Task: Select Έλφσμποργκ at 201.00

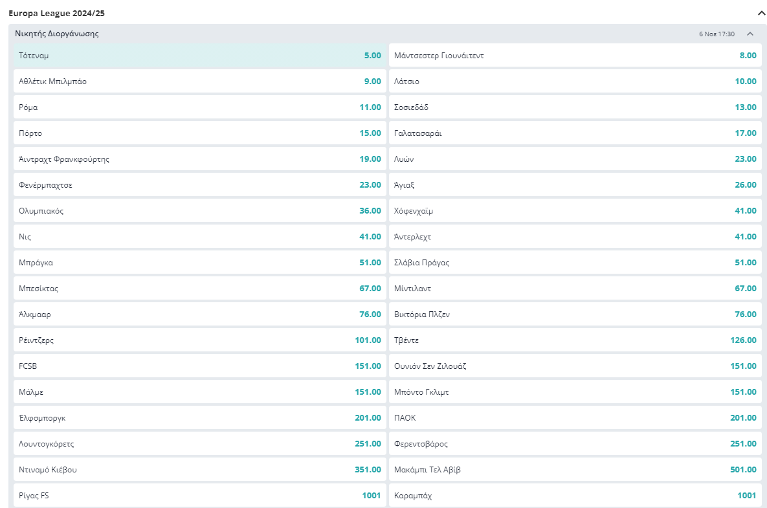Action: (199, 418)
